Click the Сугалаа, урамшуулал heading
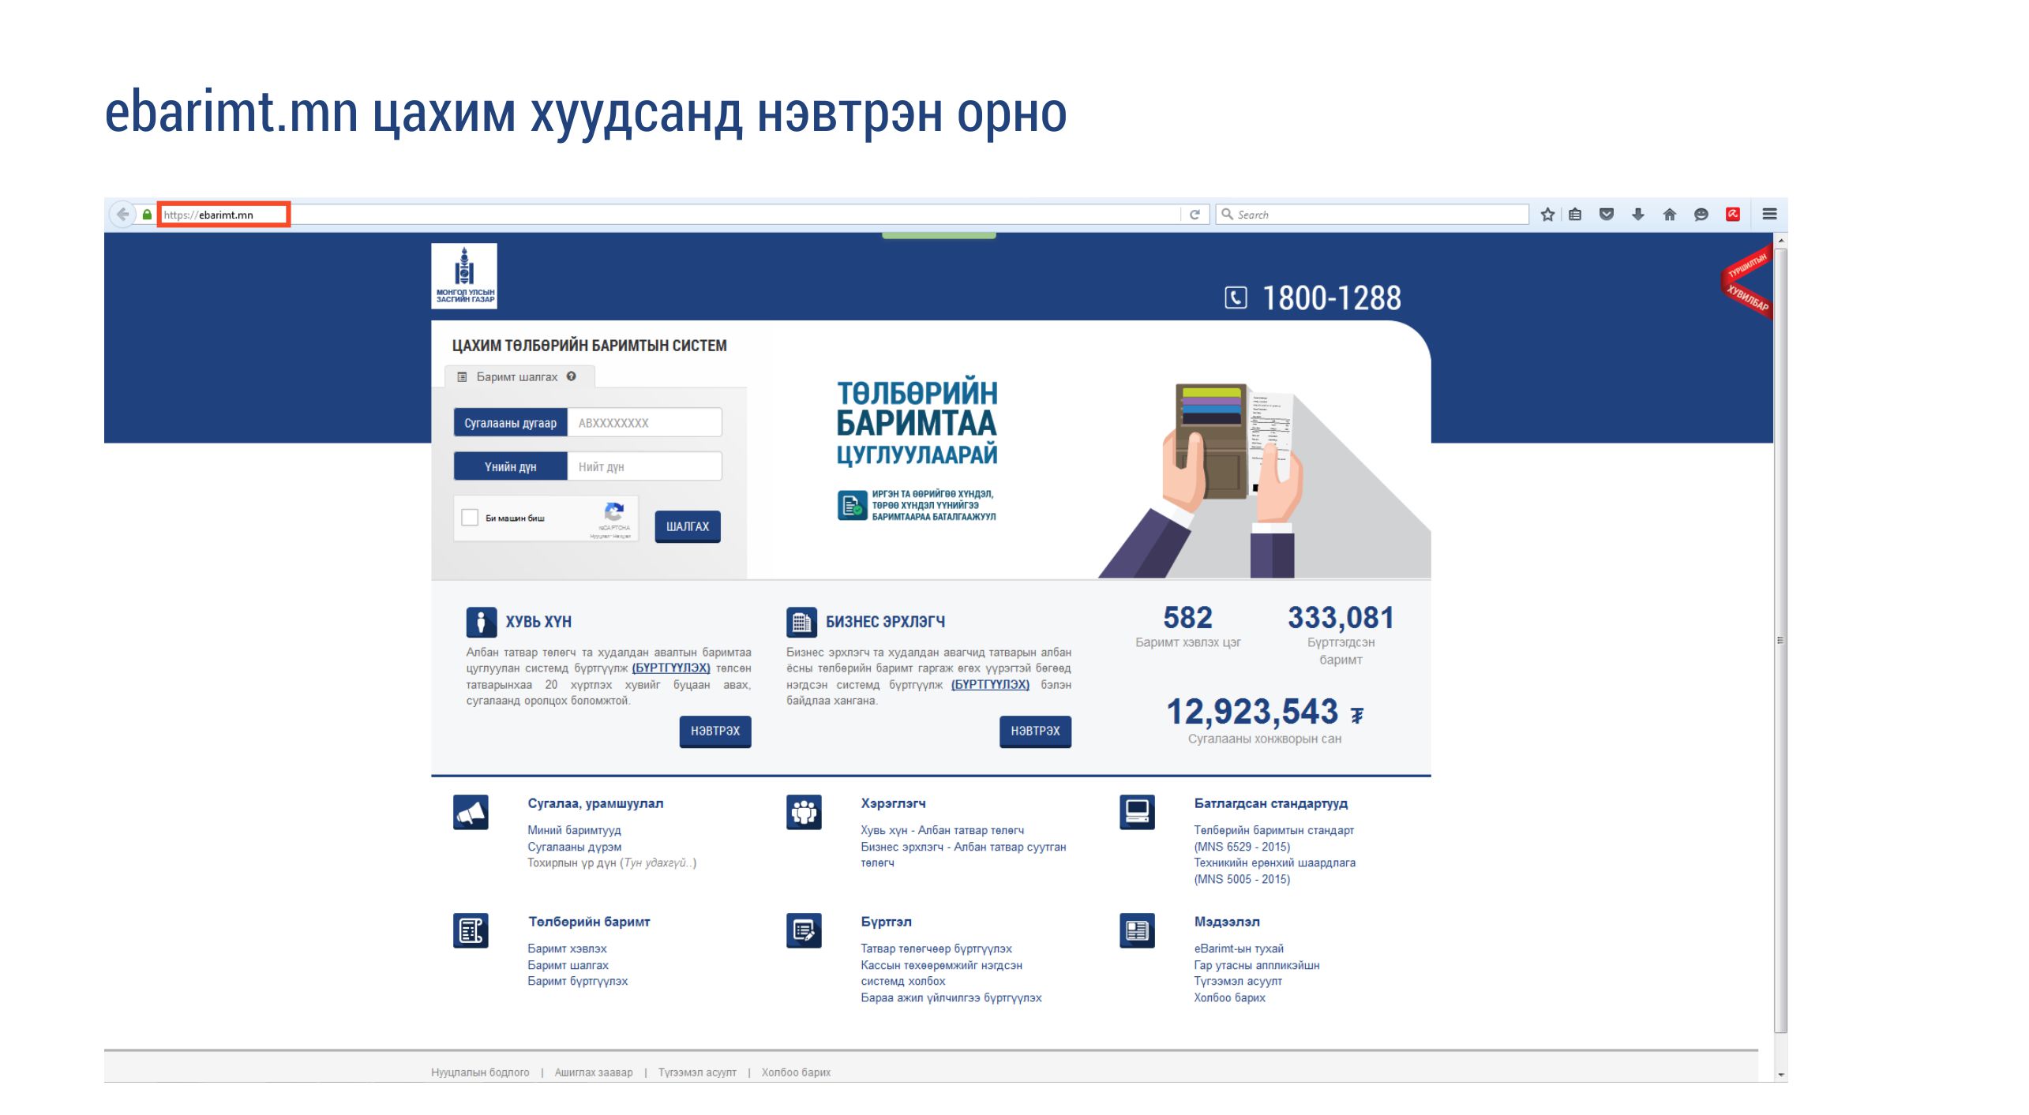The height and width of the screenshot is (1115, 2029). tap(595, 803)
